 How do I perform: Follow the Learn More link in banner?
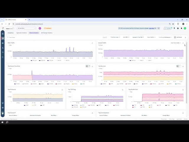(151, 28)
